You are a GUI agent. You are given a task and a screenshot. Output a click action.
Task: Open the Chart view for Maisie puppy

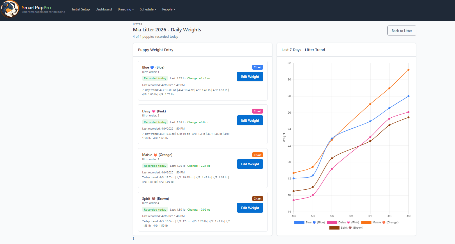pyautogui.click(x=257, y=155)
